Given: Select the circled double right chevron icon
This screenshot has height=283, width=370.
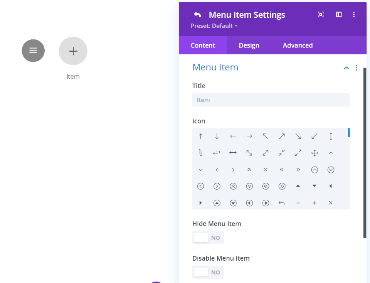Looking at the screenshot, I should click(282, 186).
